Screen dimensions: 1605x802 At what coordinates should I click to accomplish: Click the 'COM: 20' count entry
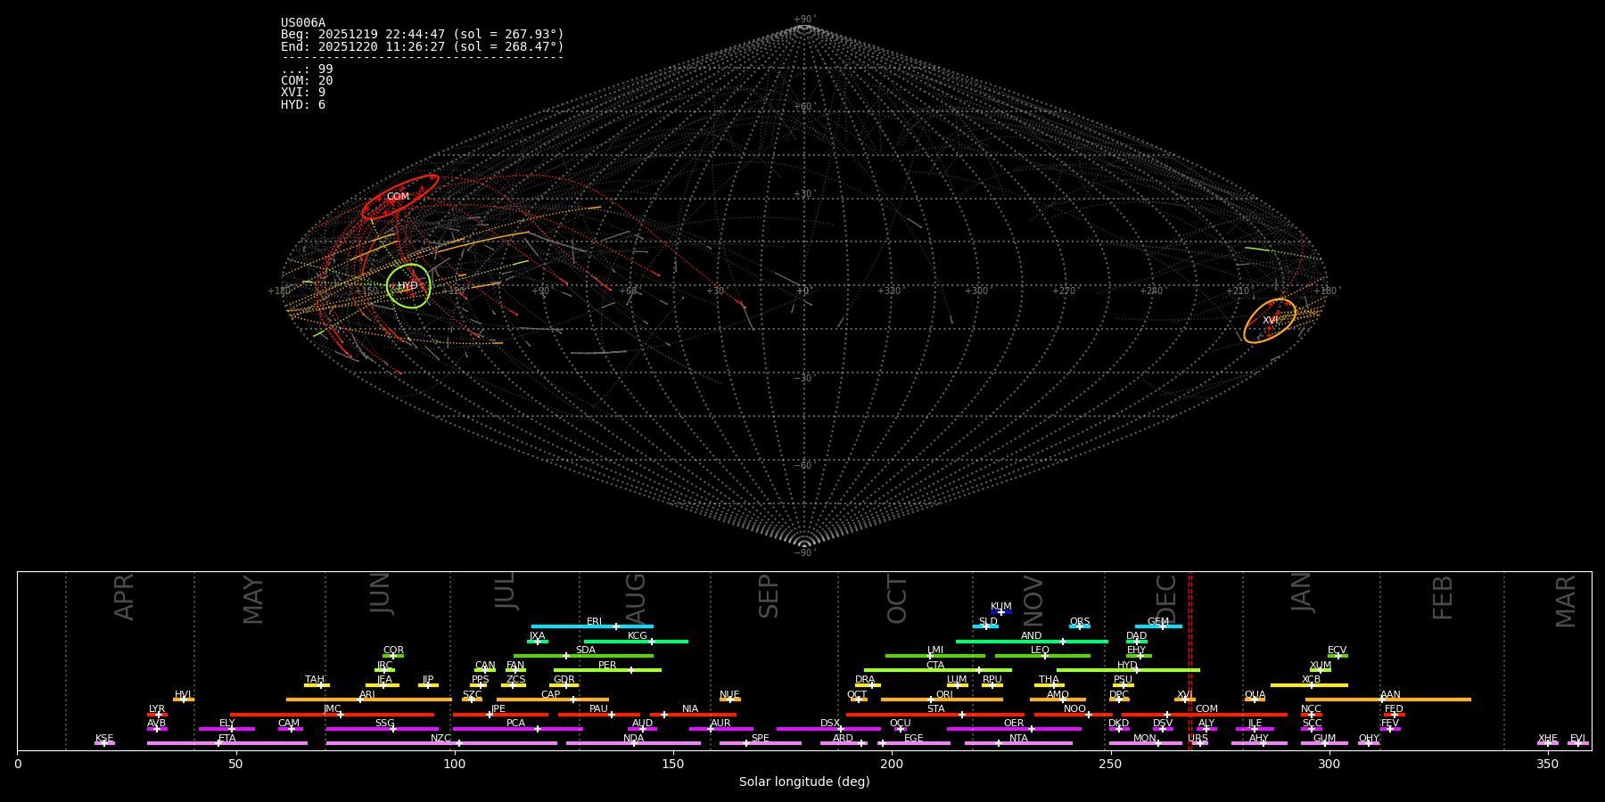(307, 81)
